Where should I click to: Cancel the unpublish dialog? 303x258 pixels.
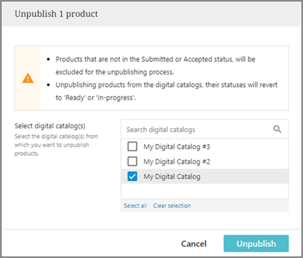pos(193,244)
